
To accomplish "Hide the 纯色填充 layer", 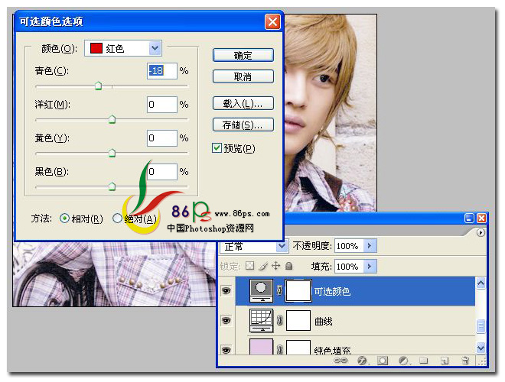I will click(226, 349).
